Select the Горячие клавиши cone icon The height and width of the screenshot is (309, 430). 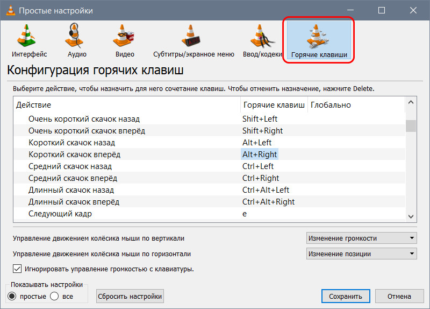317,36
